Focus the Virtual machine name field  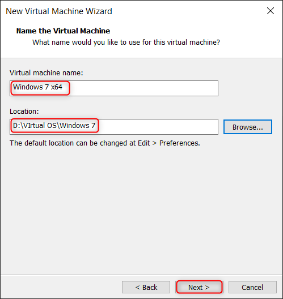tap(114, 88)
